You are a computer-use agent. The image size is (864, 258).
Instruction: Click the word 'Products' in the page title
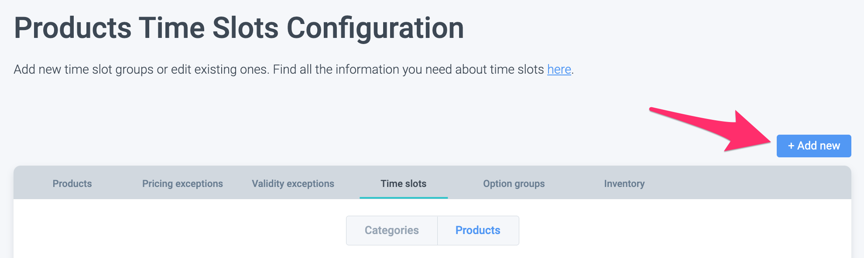[x=73, y=28]
